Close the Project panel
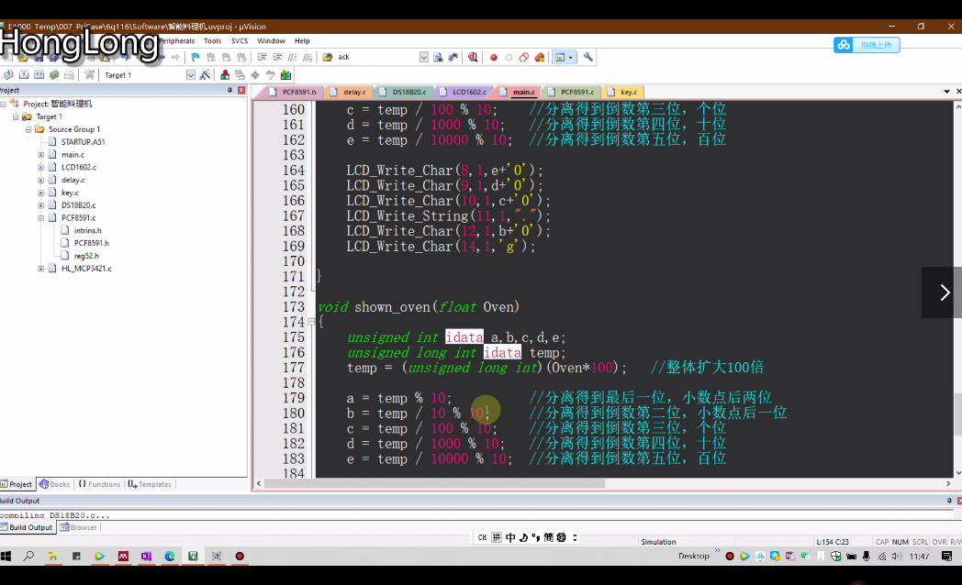Screen dimensions: 962x585 pos(241,90)
